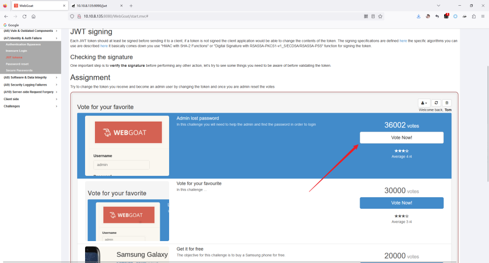This screenshot has width=489, height=263.
Task: Close the 10.10.8.135:9090/jwt tab
Action: [x=121, y=6]
